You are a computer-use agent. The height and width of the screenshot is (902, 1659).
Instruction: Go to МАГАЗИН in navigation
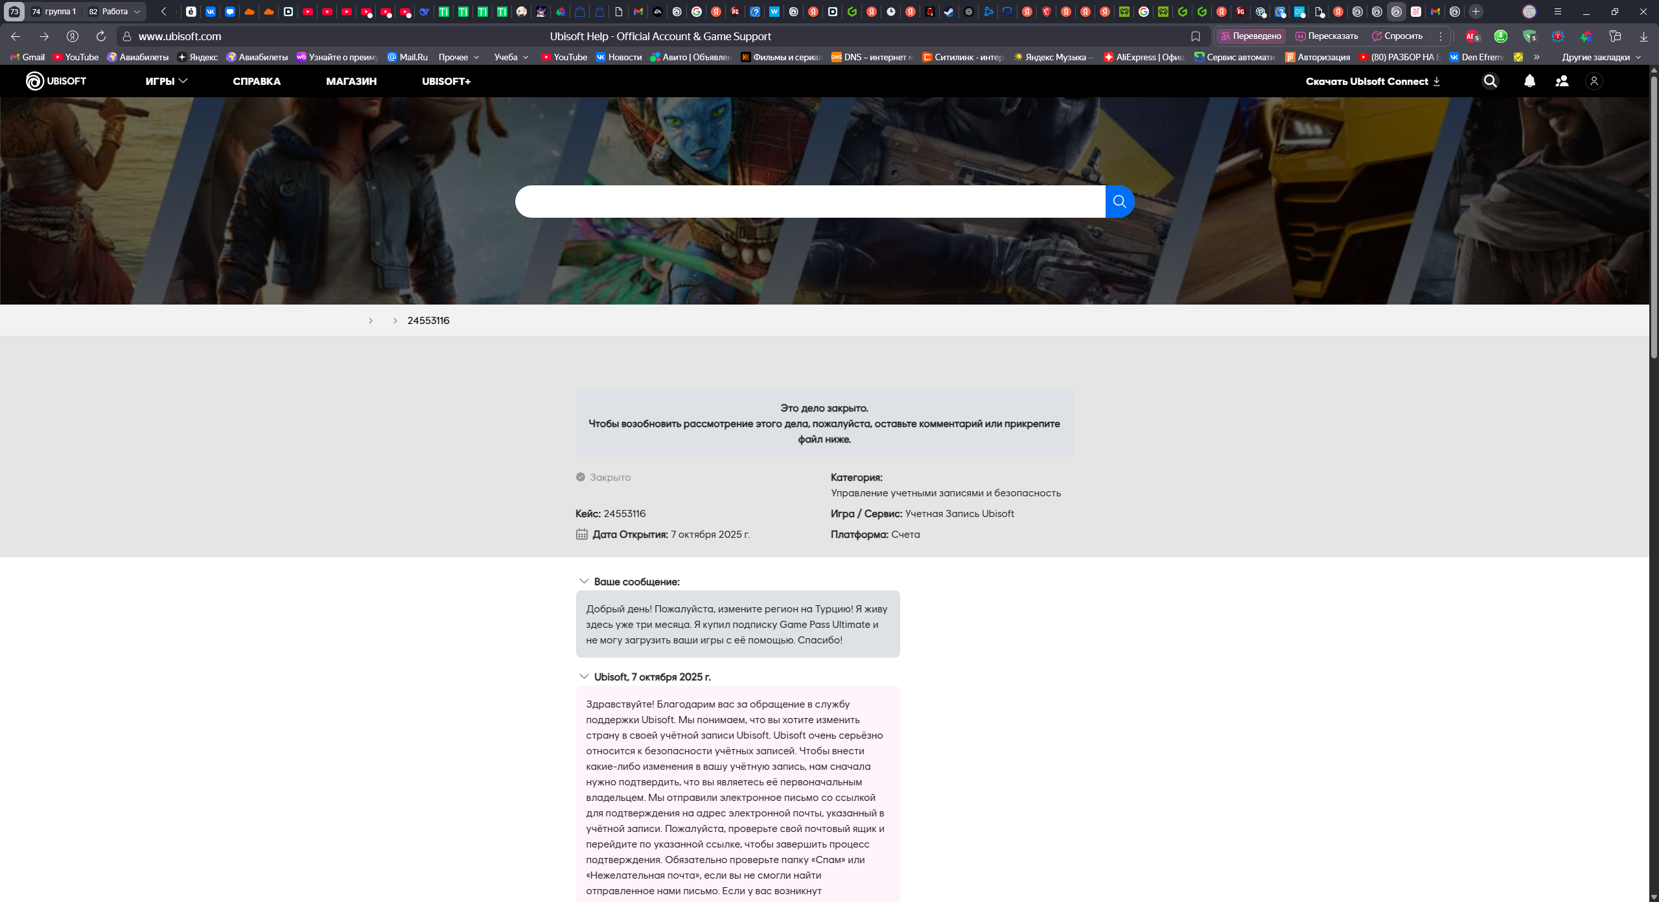[351, 81]
